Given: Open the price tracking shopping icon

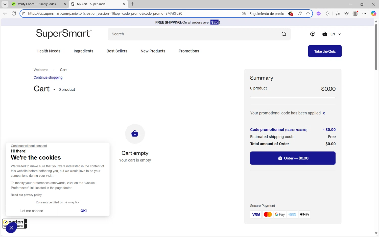Looking at the screenshot, I should [x=291, y=14].
